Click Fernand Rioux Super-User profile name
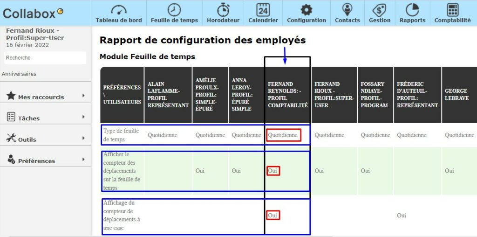This screenshot has height=237, width=477. [x=35, y=34]
